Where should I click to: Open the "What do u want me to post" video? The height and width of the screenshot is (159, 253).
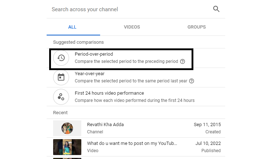pyautogui.click(x=132, y=143)
